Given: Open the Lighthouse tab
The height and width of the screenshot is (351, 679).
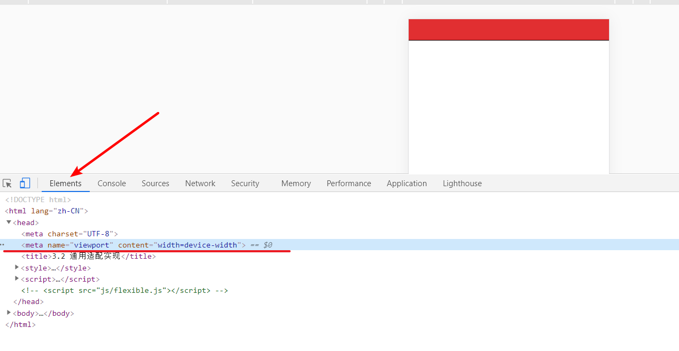Looking at the screenshot, I should click(x=462, y=184).
